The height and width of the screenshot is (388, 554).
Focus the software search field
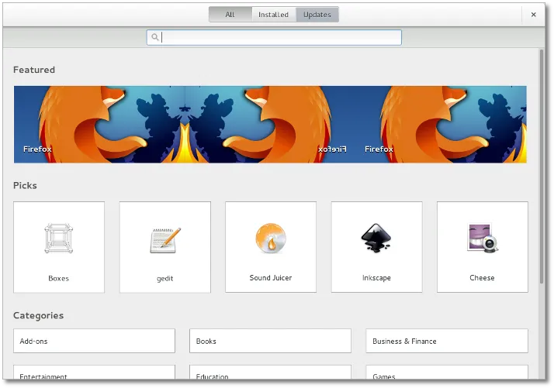[x=279, y=37]
